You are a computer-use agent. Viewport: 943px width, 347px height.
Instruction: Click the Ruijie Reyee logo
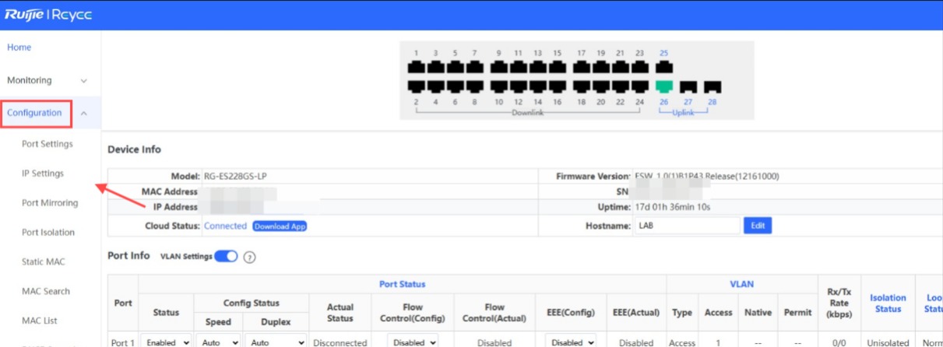coord(48,15)
